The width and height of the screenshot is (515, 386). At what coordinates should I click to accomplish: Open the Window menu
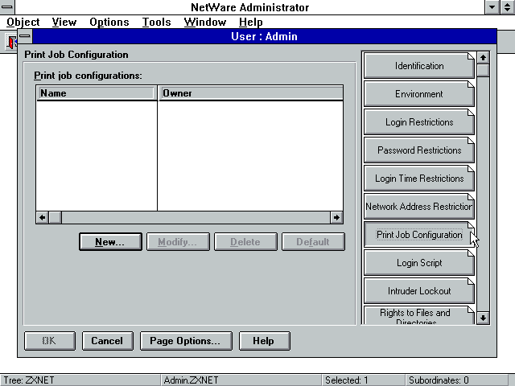(x=205, y=22)
